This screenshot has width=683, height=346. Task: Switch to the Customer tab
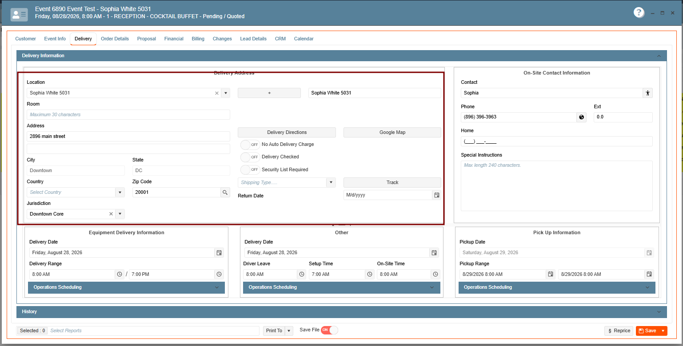point(26,39)
